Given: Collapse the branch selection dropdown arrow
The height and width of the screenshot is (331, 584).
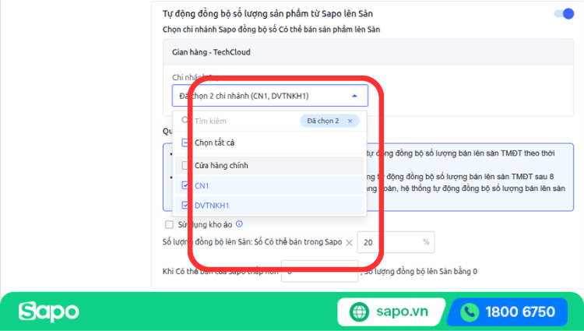Looking at the screenshot, I should [354, 96].
